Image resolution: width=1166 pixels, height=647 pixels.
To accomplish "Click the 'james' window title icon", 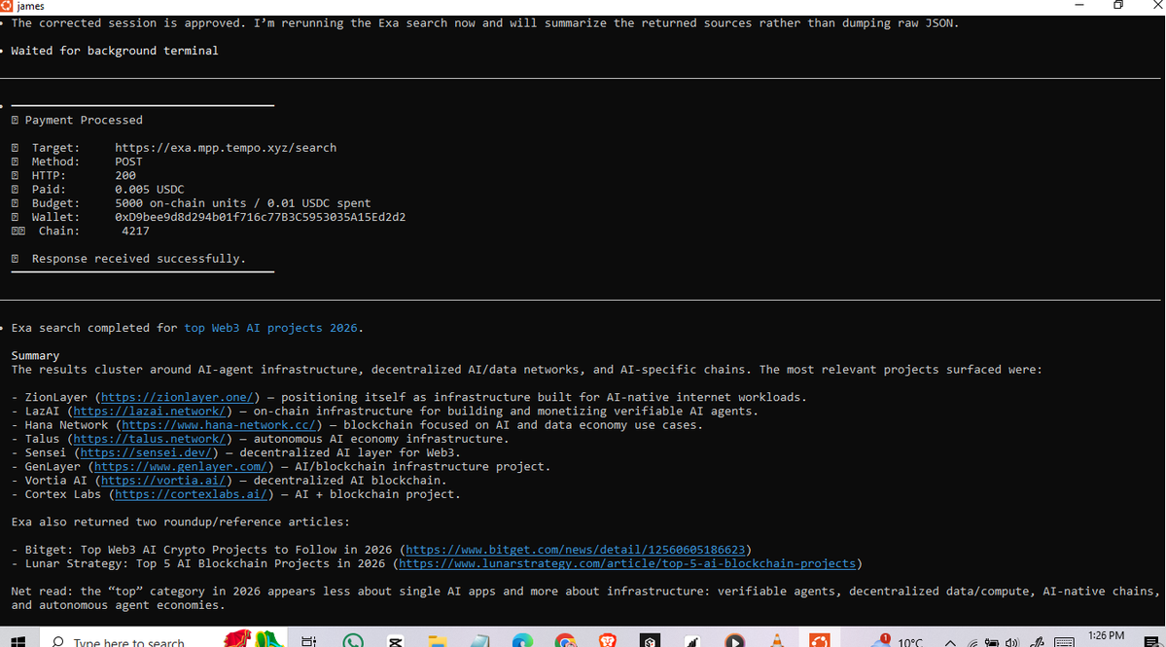I will click(x=6, y=6).
